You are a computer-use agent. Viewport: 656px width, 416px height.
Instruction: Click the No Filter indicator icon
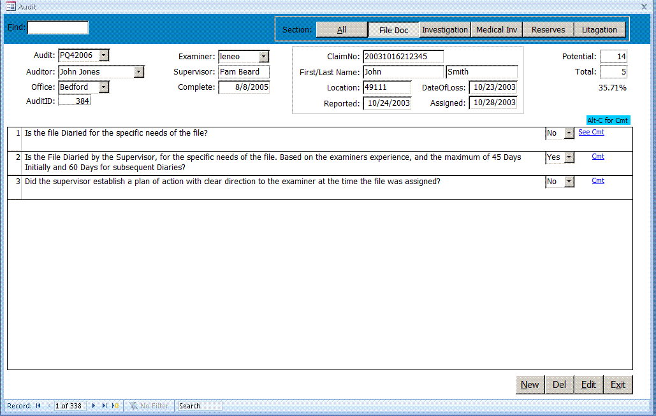(134, 406)
